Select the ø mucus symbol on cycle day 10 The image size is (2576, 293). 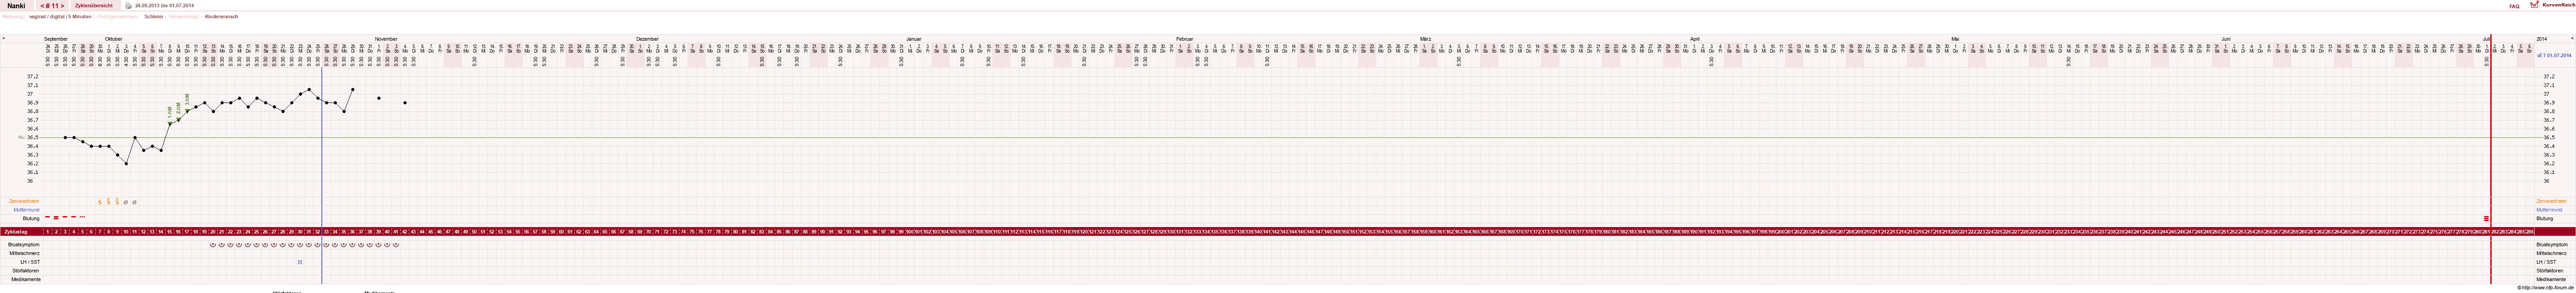[126, 202]
